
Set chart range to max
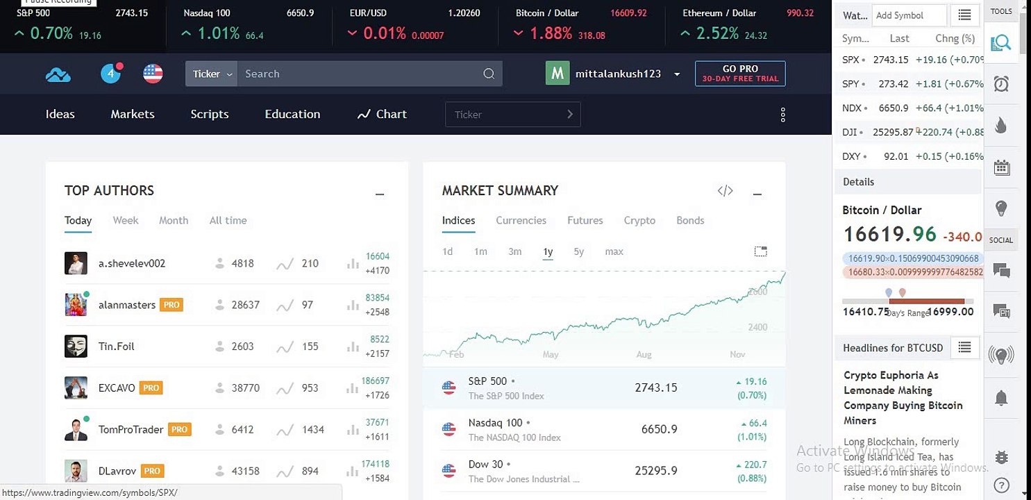click(614, 251)
